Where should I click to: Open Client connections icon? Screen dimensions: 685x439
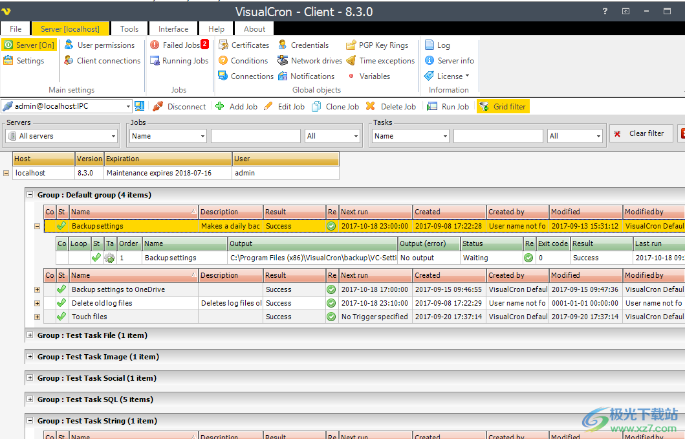click(x=69, y=60)
